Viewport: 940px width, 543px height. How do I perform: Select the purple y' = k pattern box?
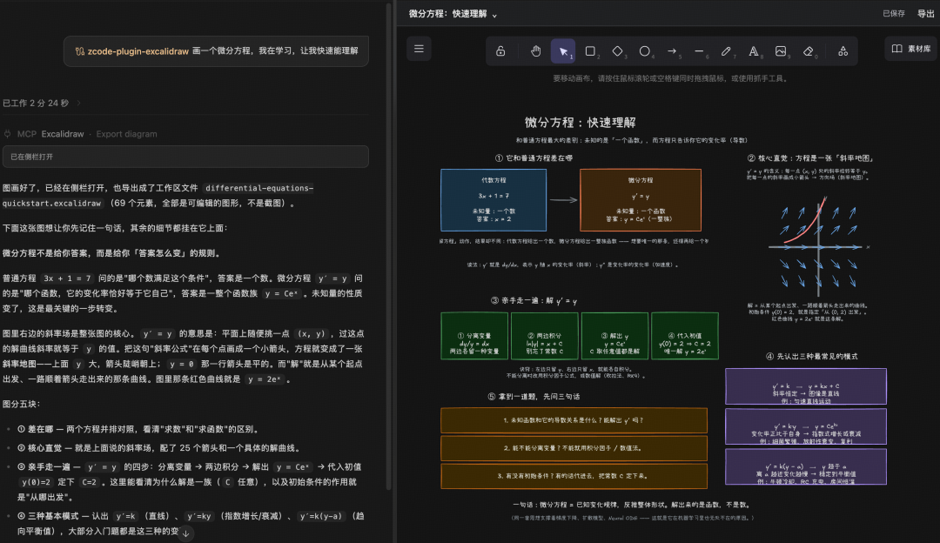(x=806, y=386)
